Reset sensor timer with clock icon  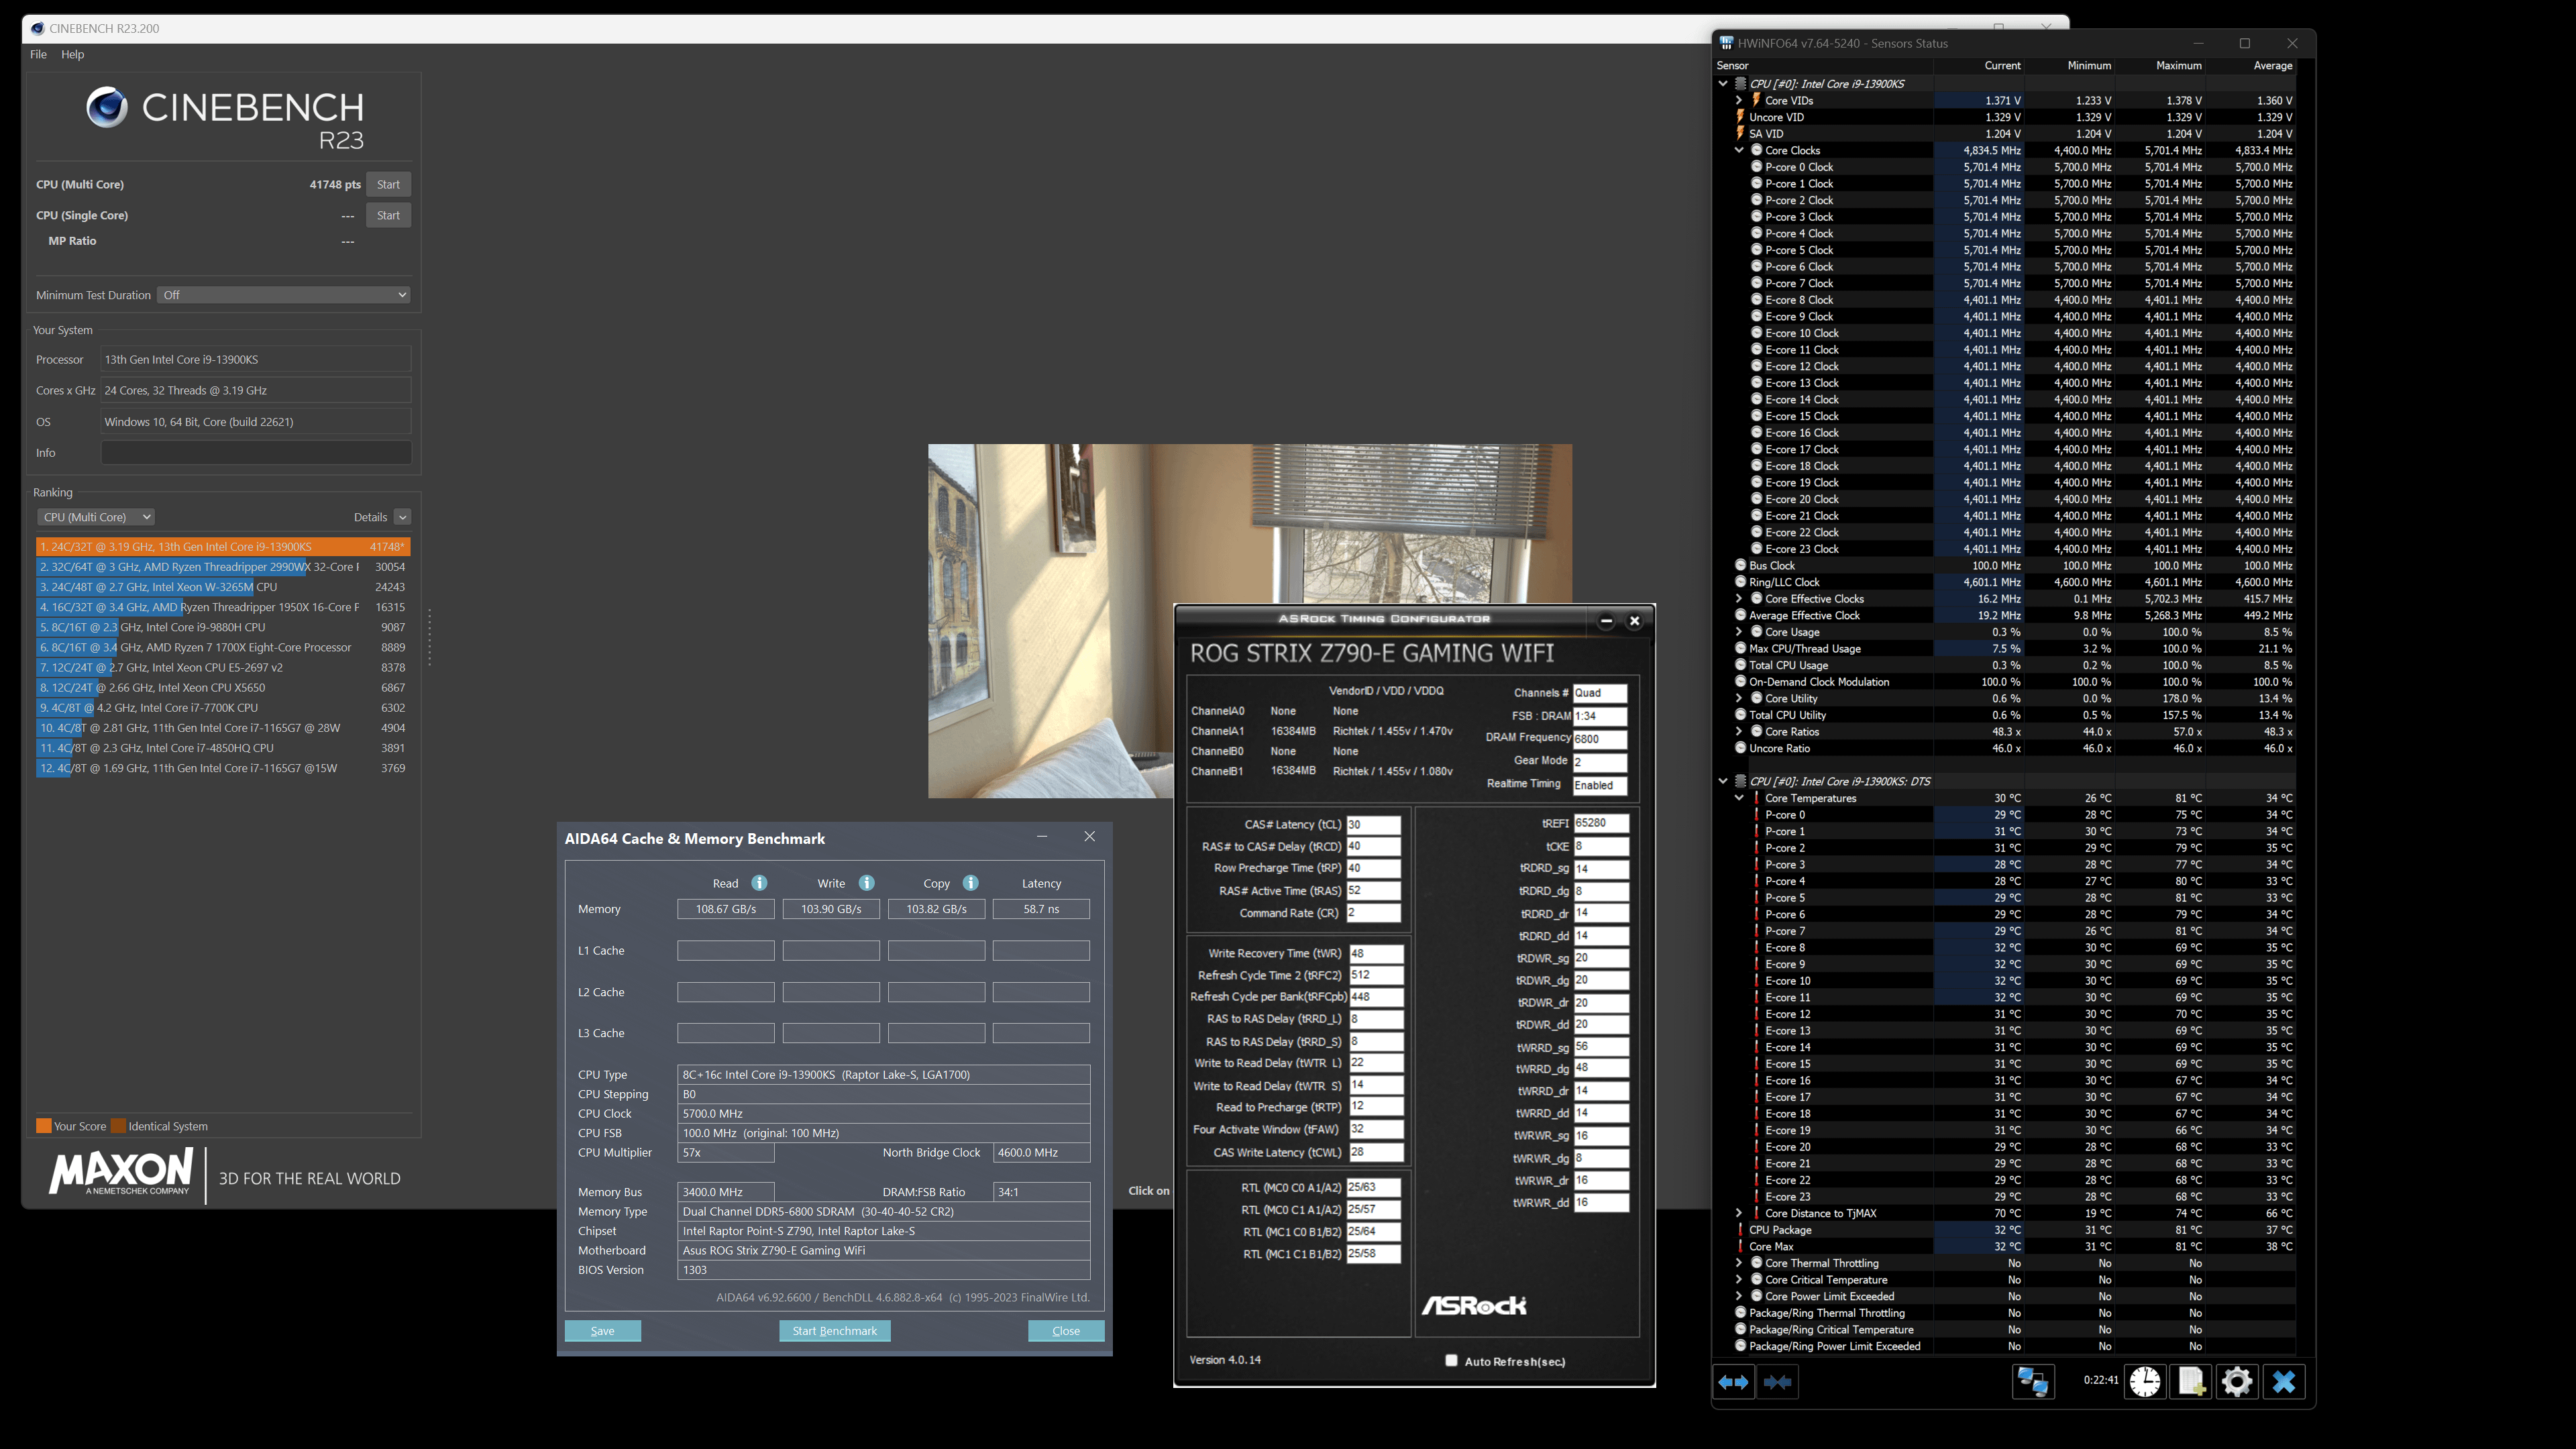tap(2144, 1381)
